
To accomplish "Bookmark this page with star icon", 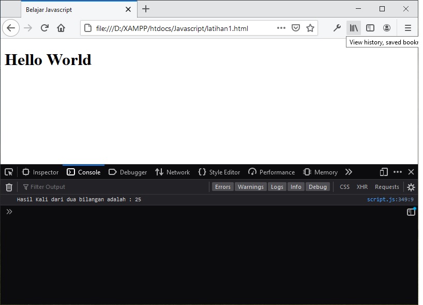I will tap(310, 28).
